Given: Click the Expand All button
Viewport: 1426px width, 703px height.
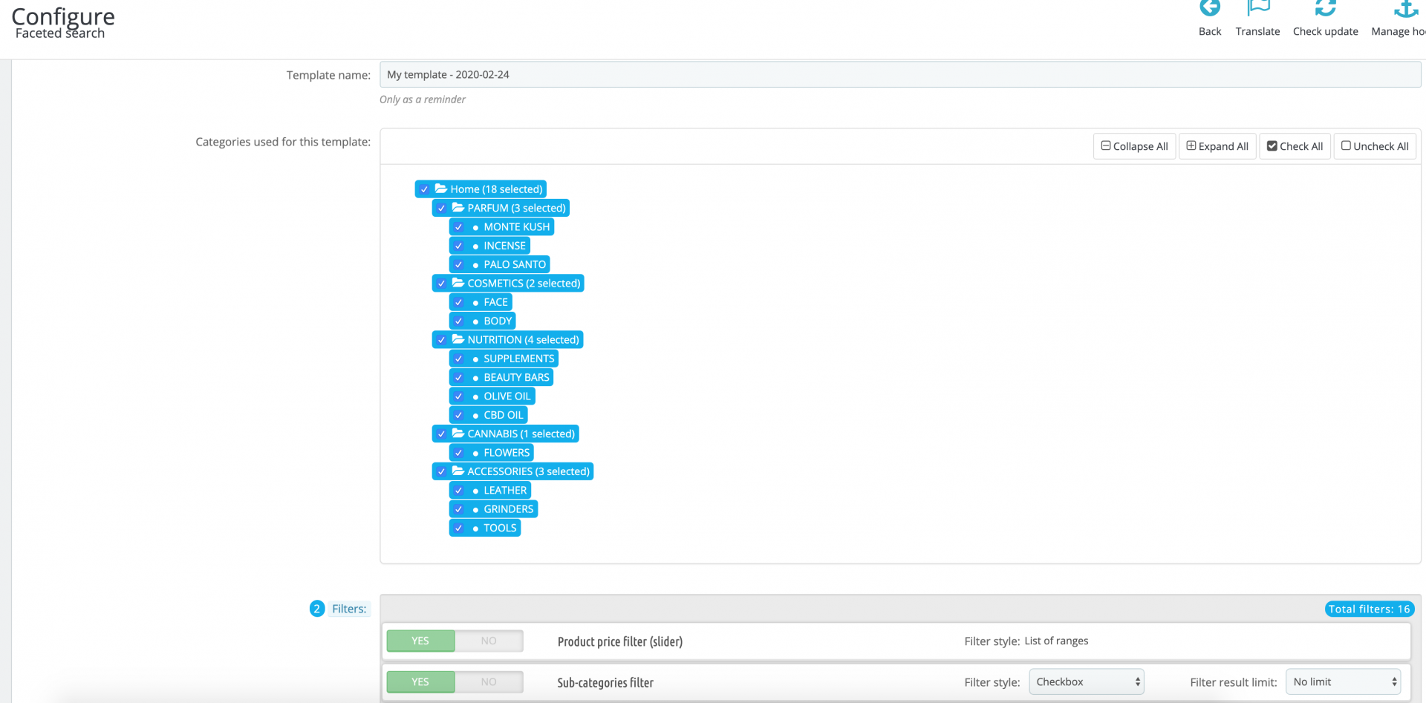Looking at the screenshot, I should (x=1217, y=146).
